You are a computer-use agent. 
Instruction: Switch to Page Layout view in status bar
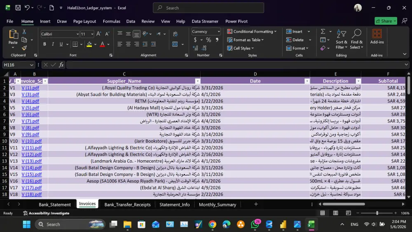(335, 213)
